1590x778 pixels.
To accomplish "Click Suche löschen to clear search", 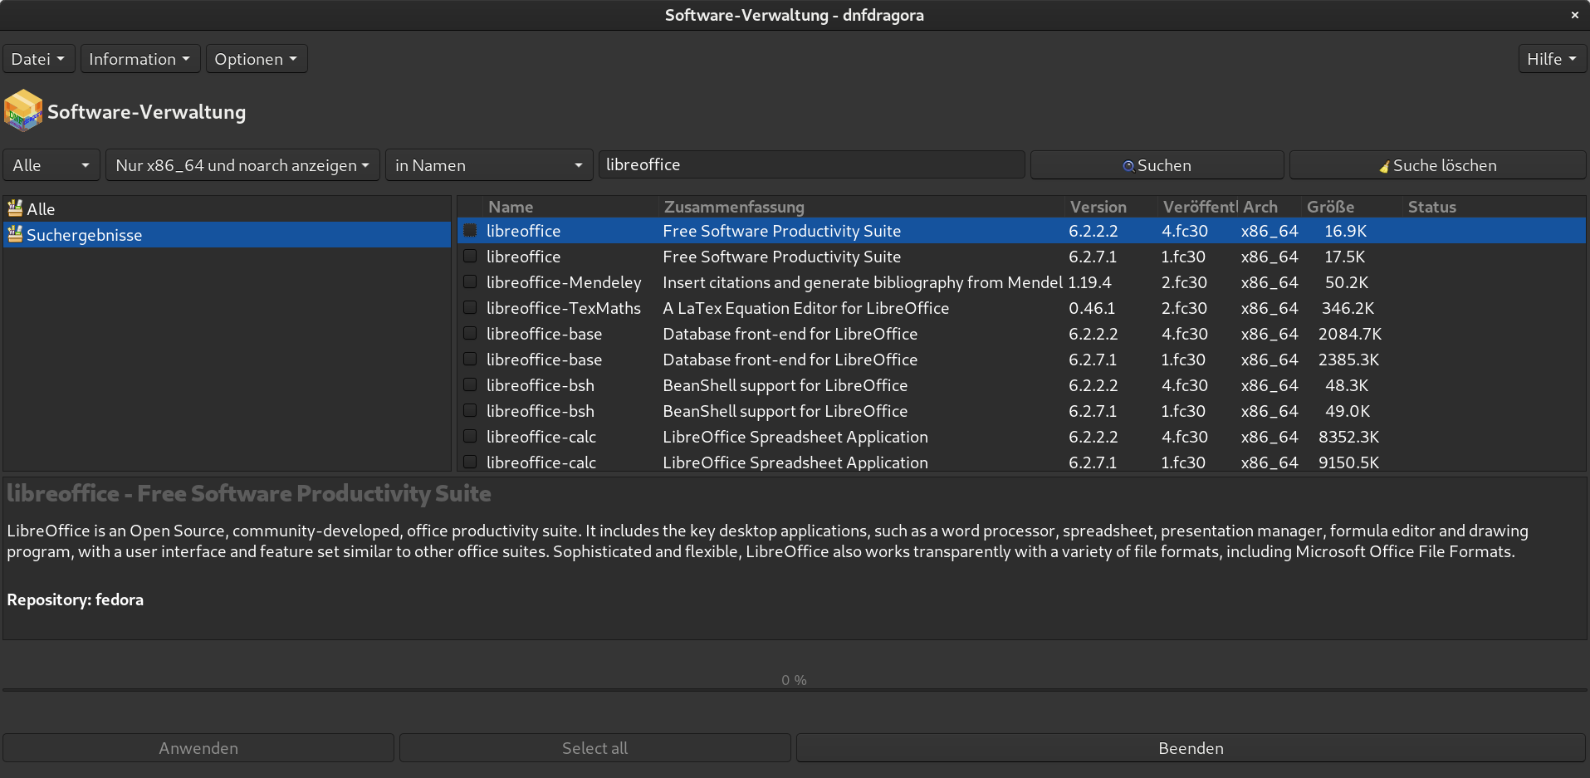I will pyautogui.click(x=1437, y=165).
